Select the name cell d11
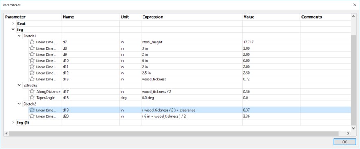Viewport: 360px width, 149px height. (x=91, y=67)
